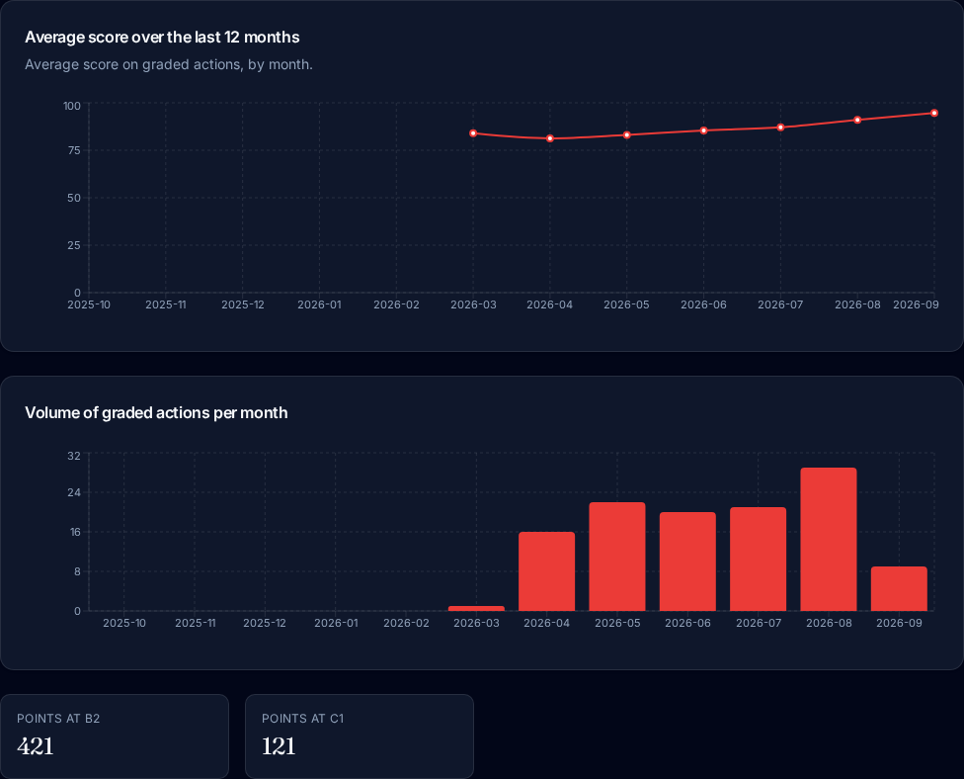Click the 2025-10 label under the average score chart

click(89, 304)
